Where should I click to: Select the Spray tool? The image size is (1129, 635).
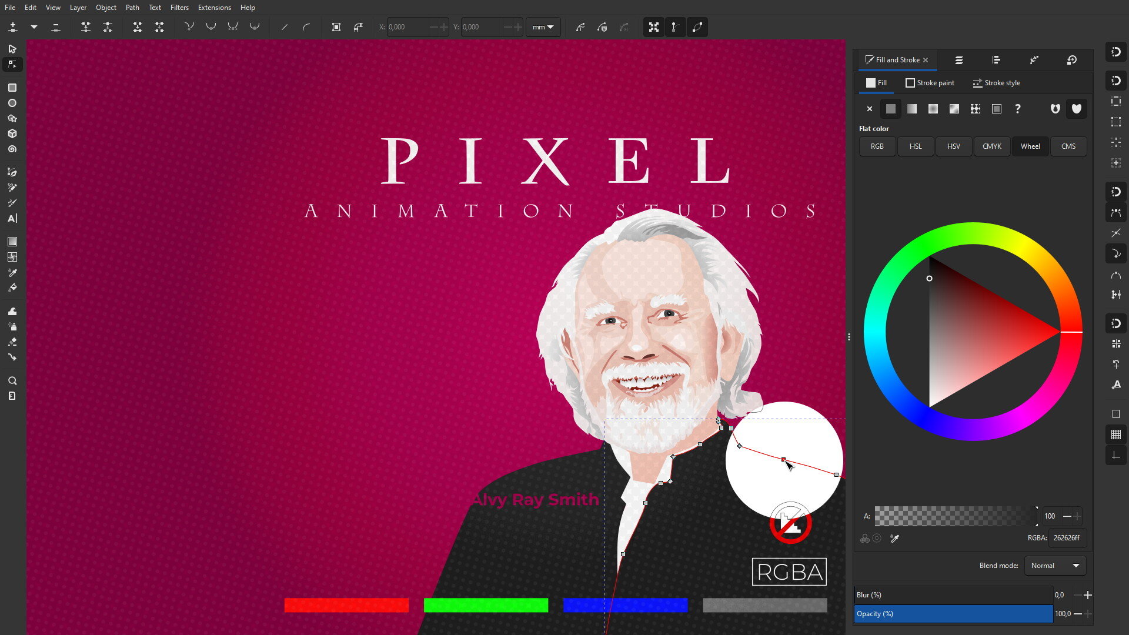click(12, 326)
